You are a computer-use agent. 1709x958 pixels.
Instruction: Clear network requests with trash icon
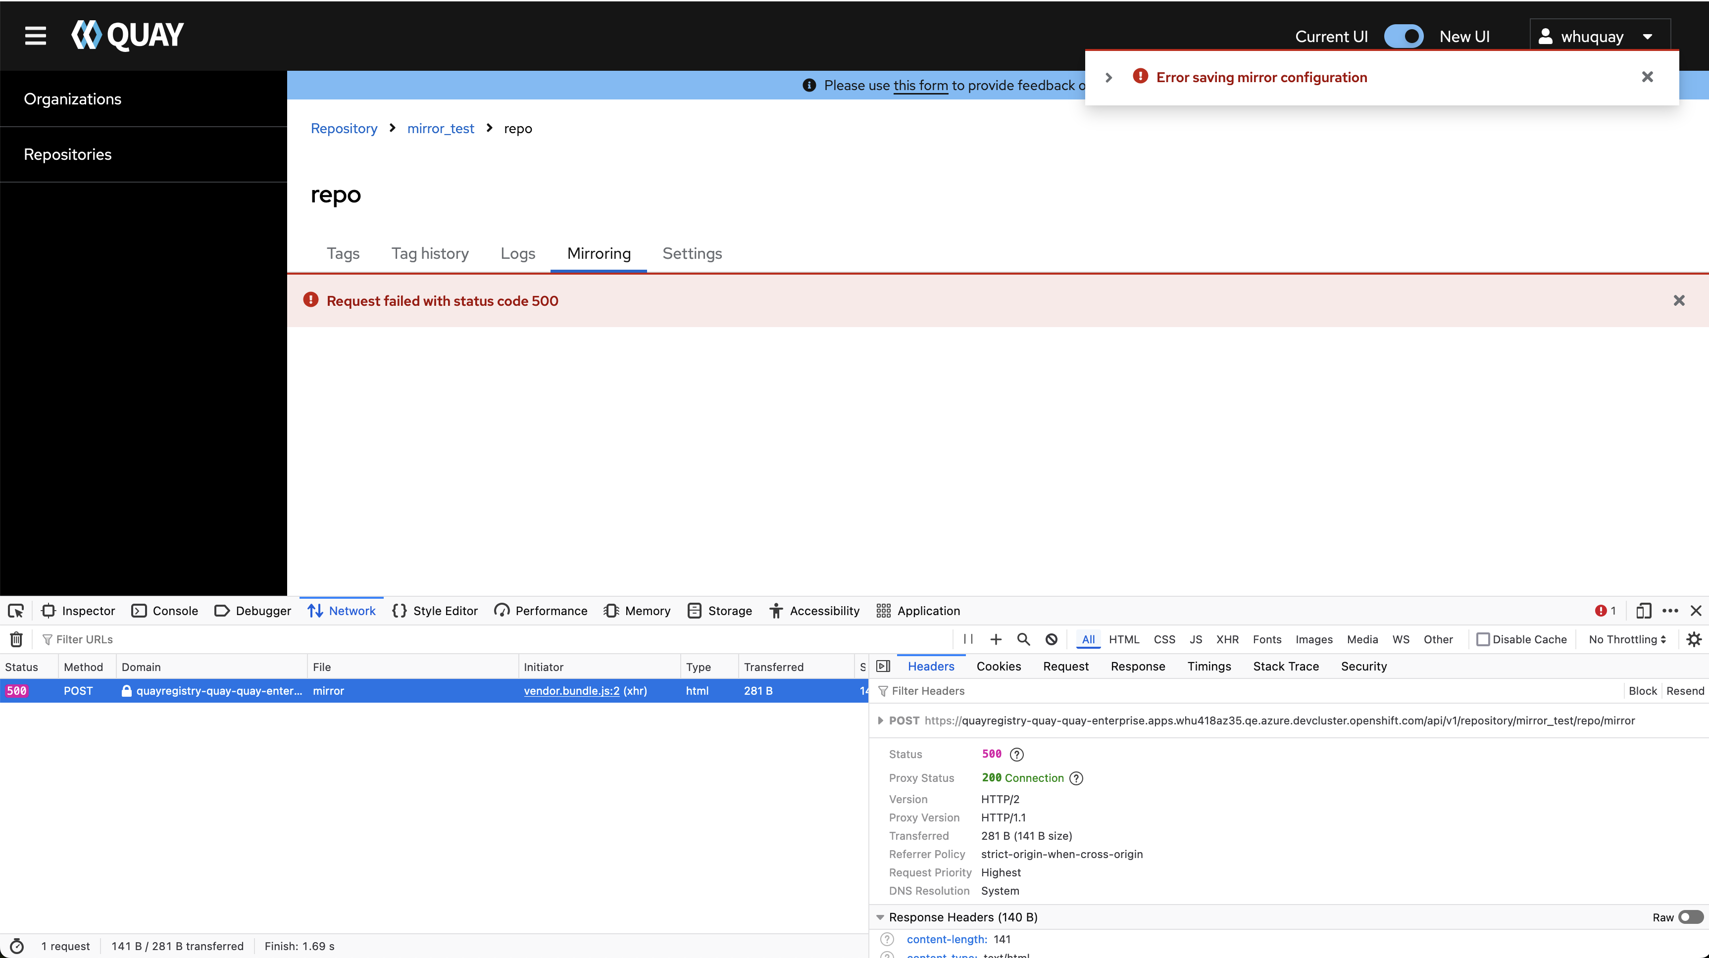pos(17,639)
